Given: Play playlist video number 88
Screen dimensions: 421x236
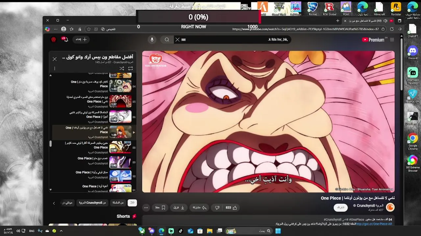Looking at the screenshot, I should click(94, 147).
